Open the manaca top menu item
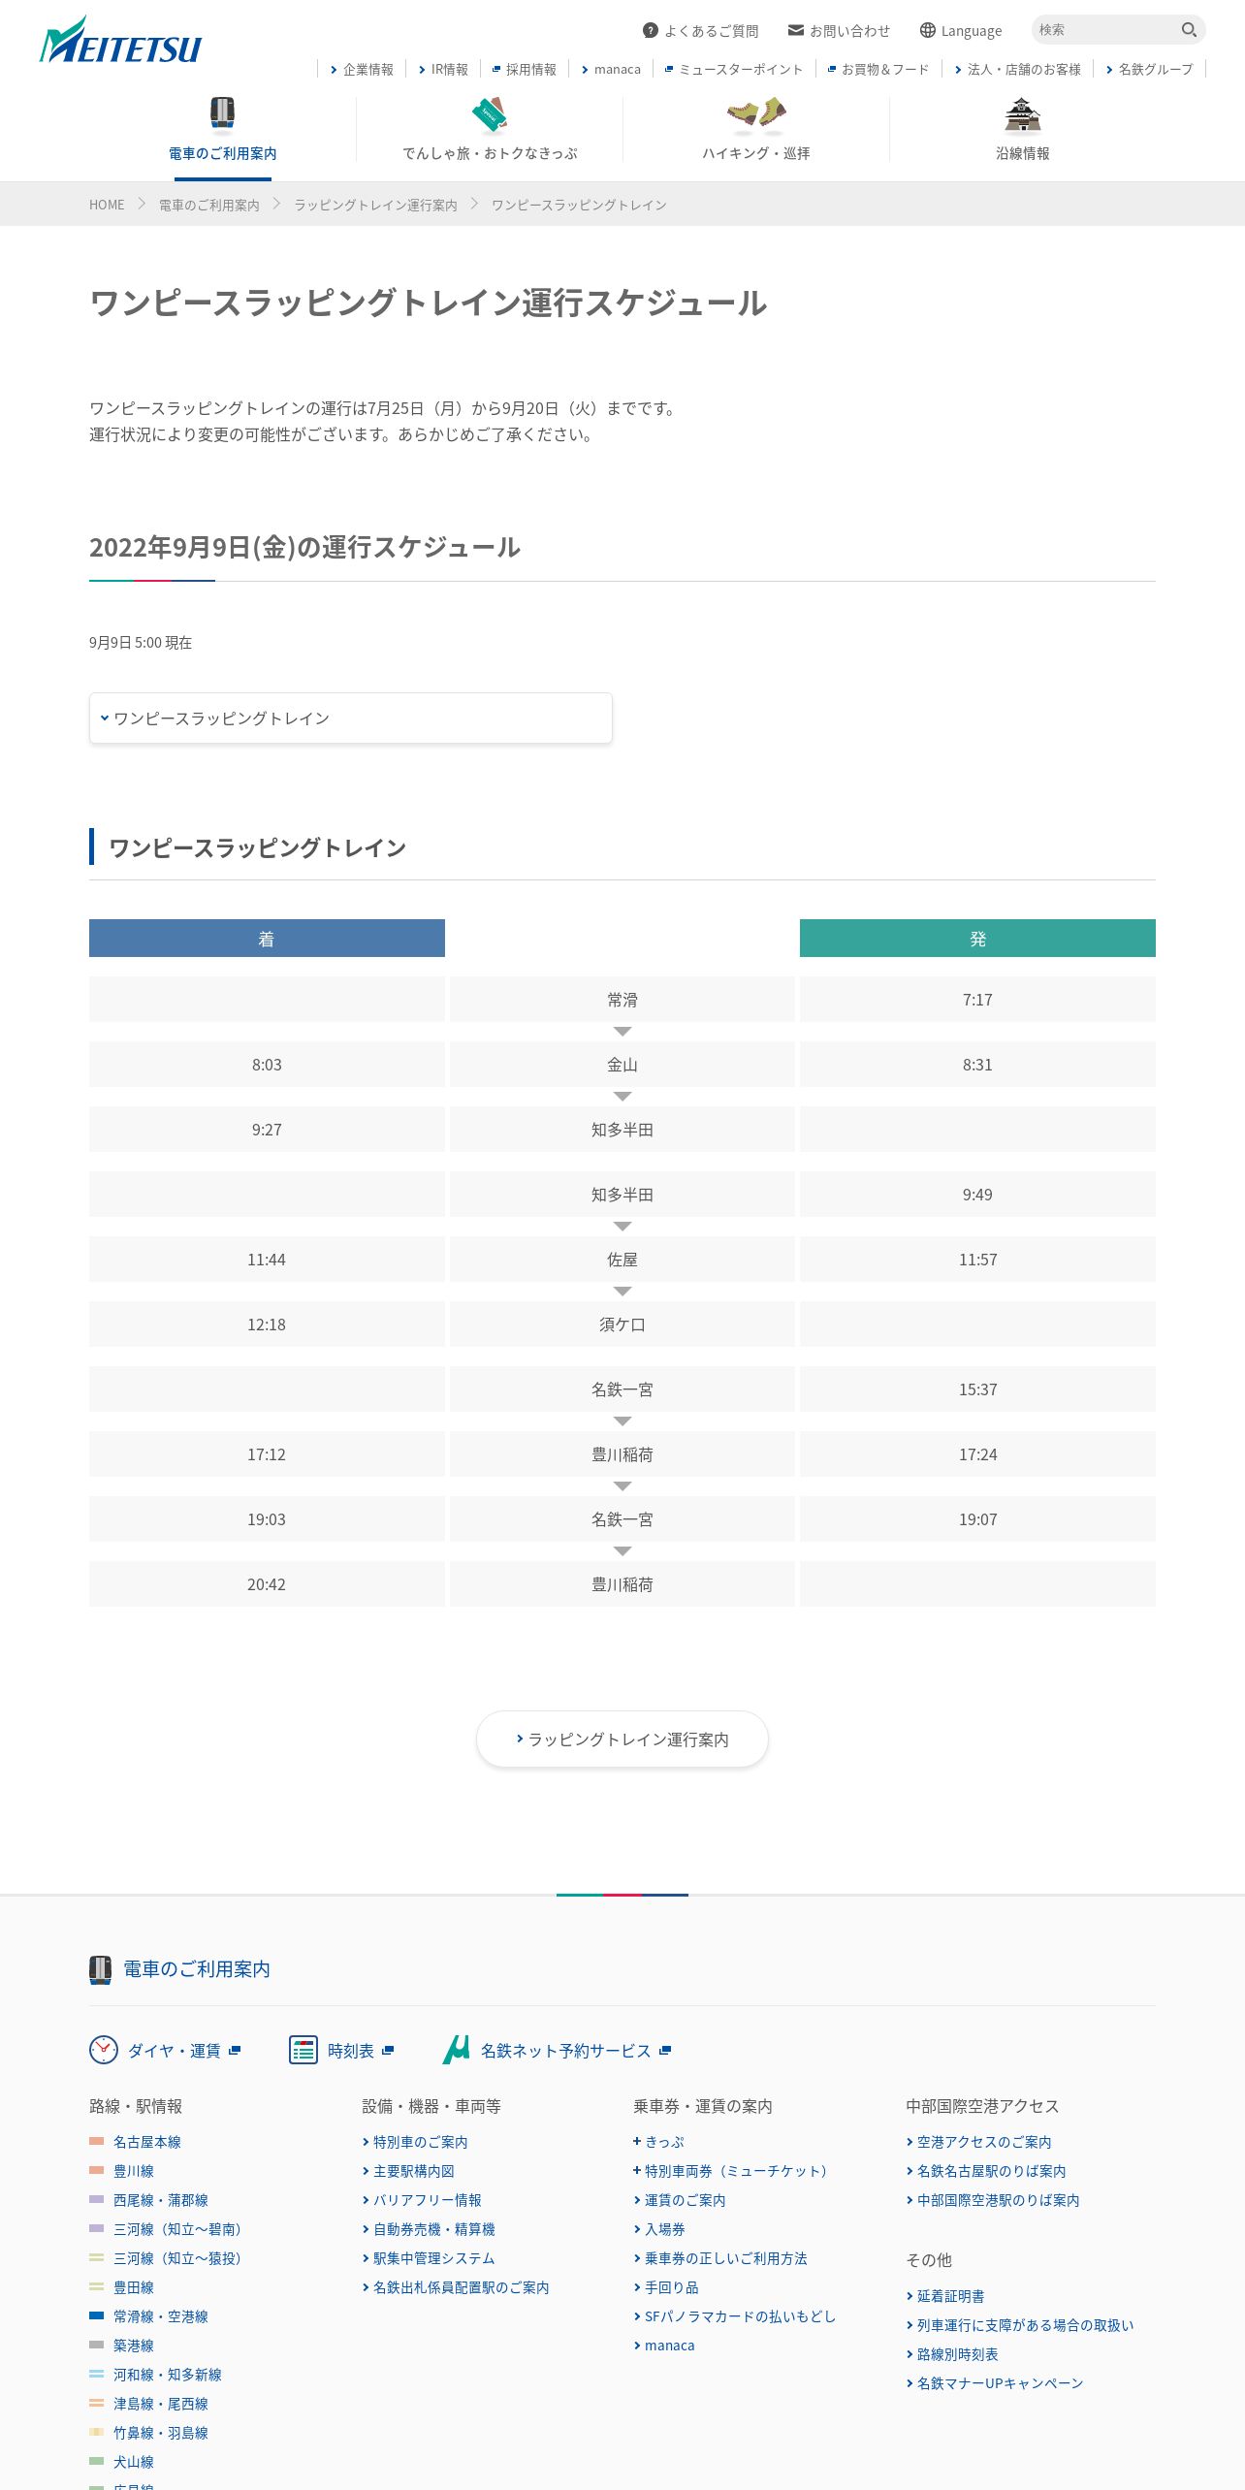1245x2490 pixels. point(611,69)
